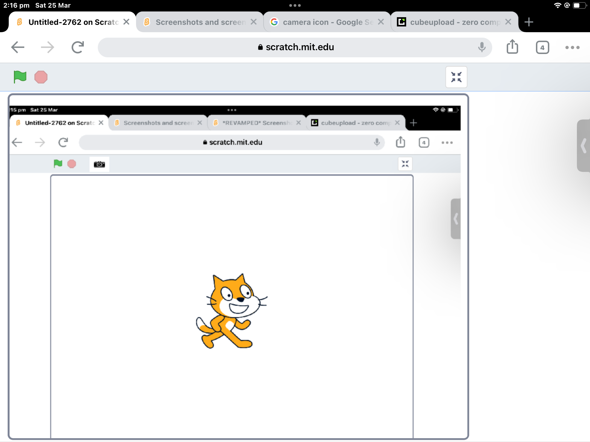Screen dimensions: 590x442
Task: Open a new tab with the plus button
Action: [529, 22]
